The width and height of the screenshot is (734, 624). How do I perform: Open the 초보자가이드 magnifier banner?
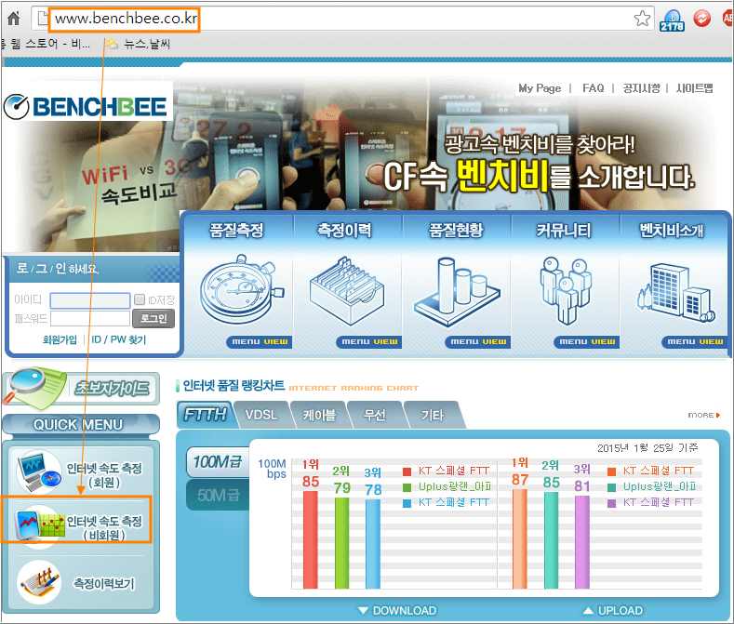(81, 387)
